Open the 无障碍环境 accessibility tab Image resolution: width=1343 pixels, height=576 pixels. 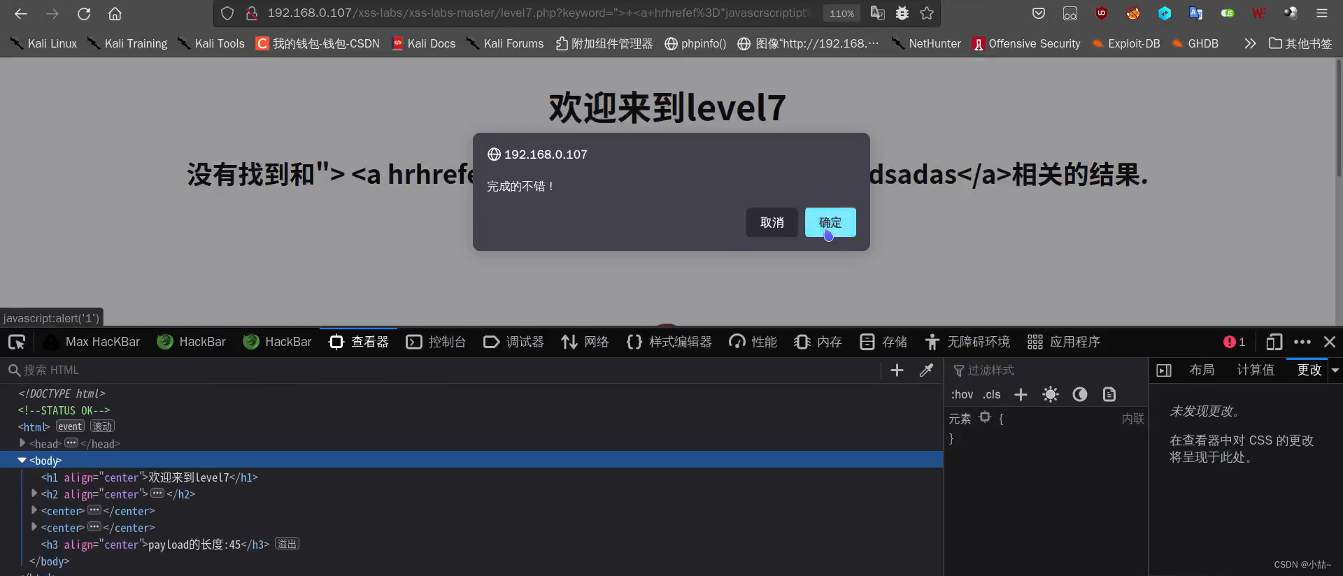(x=967, y=342)
